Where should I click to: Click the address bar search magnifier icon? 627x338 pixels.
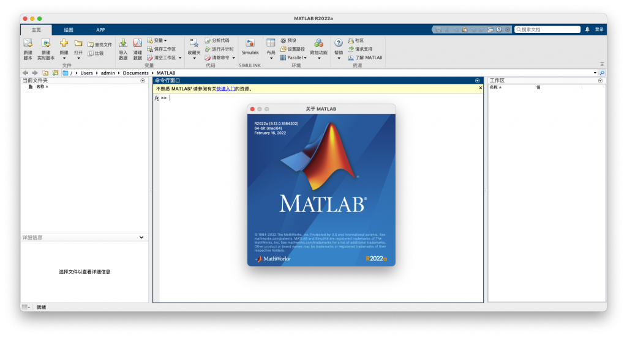tap(602, 73)
